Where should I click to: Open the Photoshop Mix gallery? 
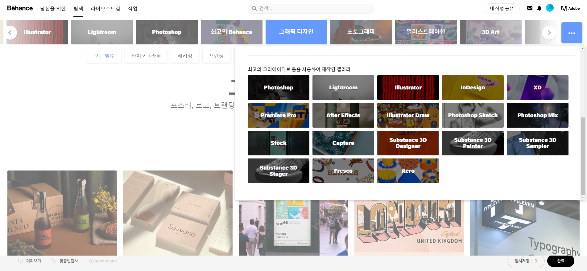click(x=538, y=115)
